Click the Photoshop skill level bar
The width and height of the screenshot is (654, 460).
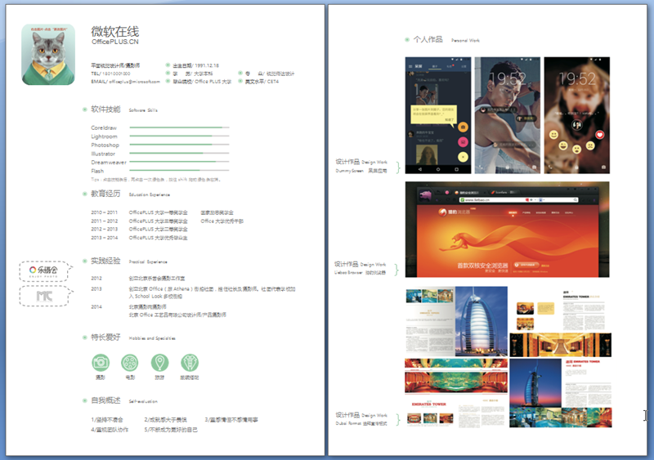pyautogui.click(x=179, y=145)
